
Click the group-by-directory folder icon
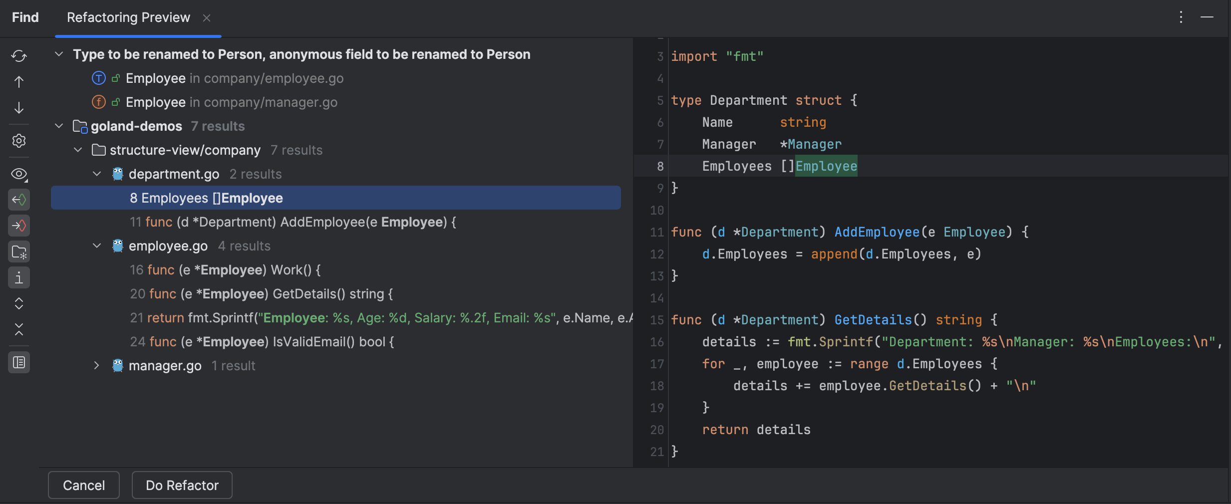[18, 252]
